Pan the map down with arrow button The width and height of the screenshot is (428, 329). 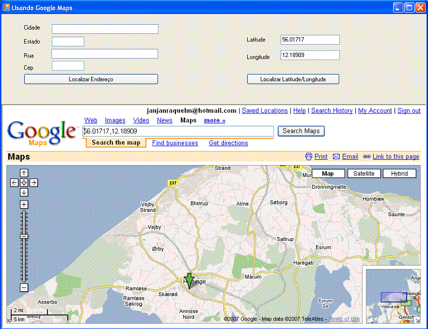click(x=24, y=192)
